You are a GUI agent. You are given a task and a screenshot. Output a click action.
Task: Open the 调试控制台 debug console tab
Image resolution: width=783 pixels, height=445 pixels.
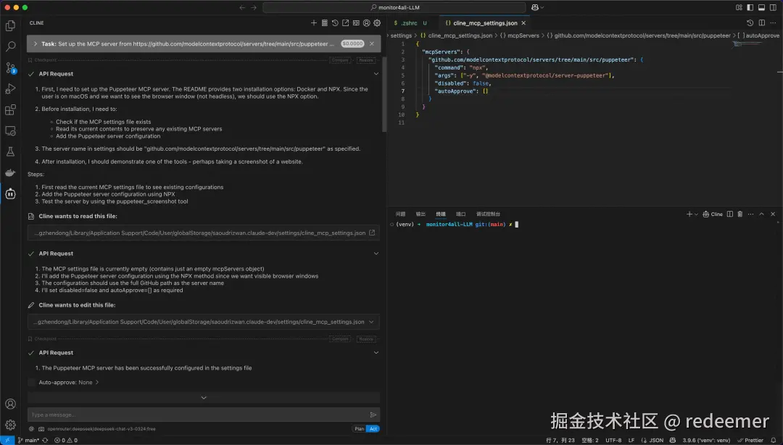coord(488,214)
